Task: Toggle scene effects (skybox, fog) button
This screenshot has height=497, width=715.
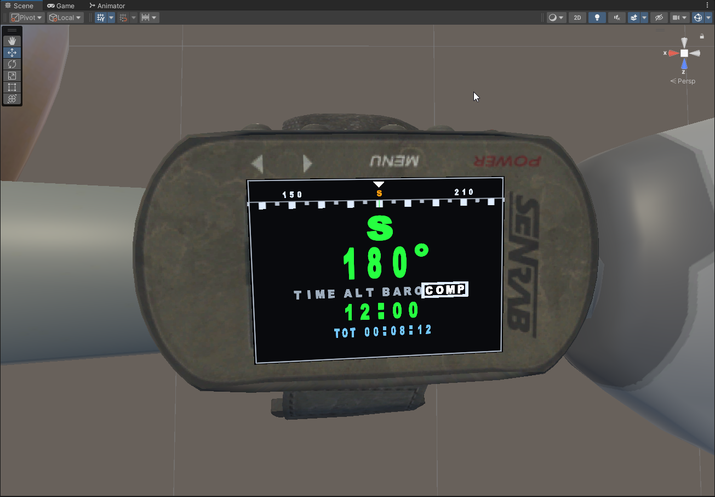Action: point(634,18)
